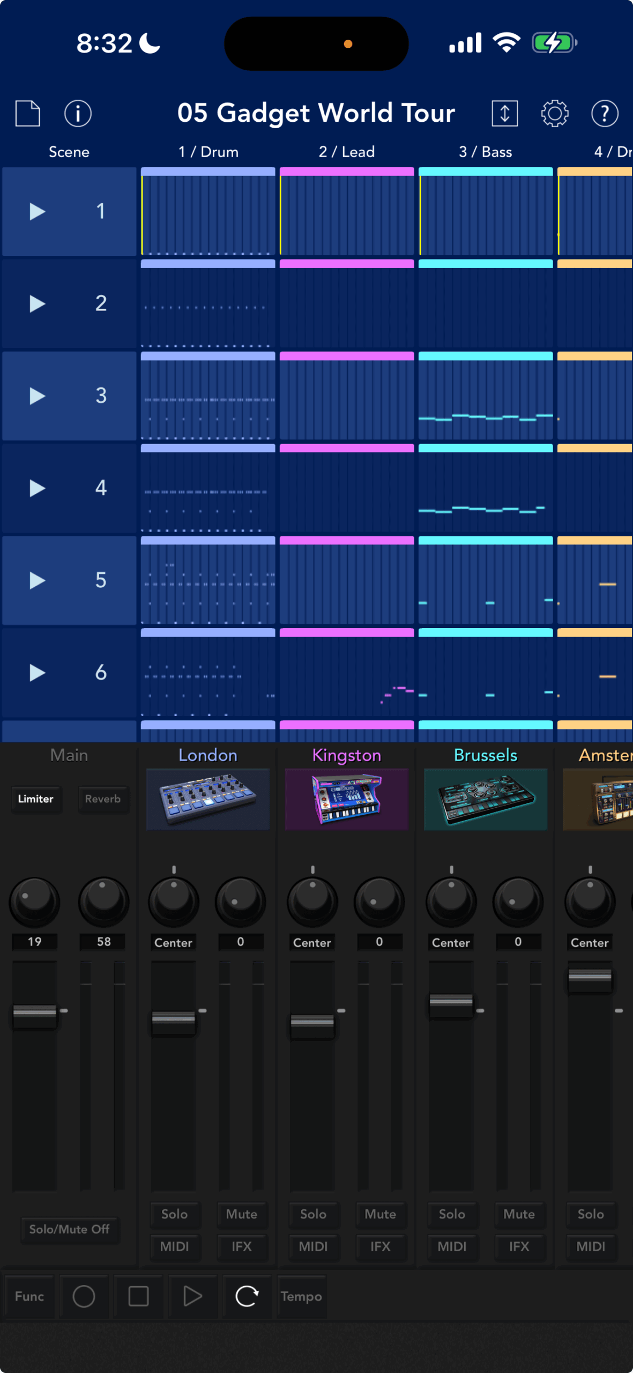The image size is (633, 1373).
Task: Open the Brussels bass gadget thumbnail
Action: (x=485, y=799)
